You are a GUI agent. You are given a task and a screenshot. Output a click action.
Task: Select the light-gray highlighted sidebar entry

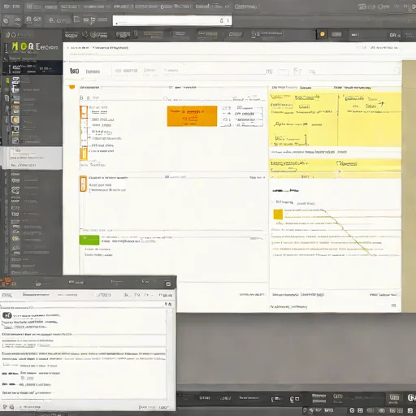pyautogui.click(x=32, y=158)
